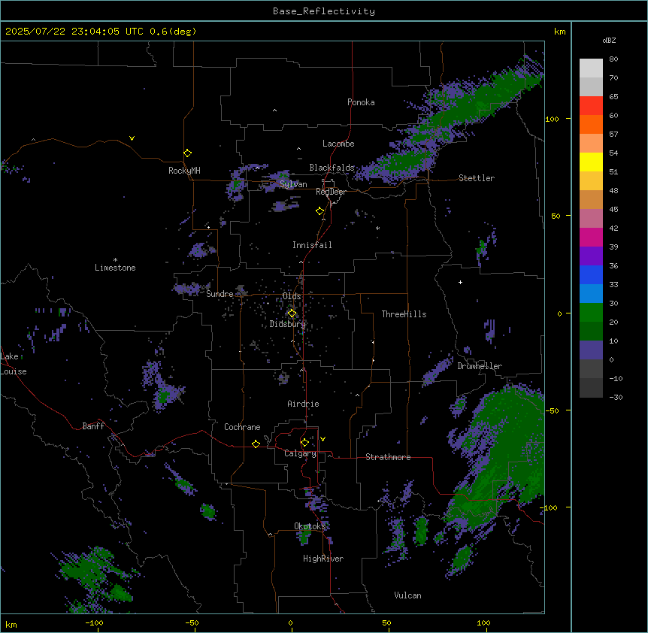Select the blue 33-36 dBZ legend swatch
The width and height of the screenshot is (648, 633).
tap(591, 274)
